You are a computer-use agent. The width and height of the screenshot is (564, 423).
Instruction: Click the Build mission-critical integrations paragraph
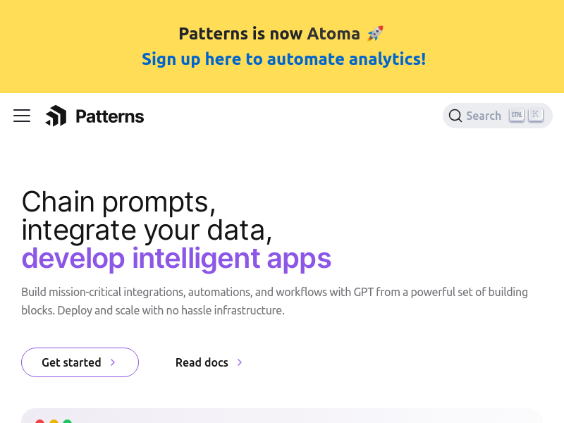274,301
